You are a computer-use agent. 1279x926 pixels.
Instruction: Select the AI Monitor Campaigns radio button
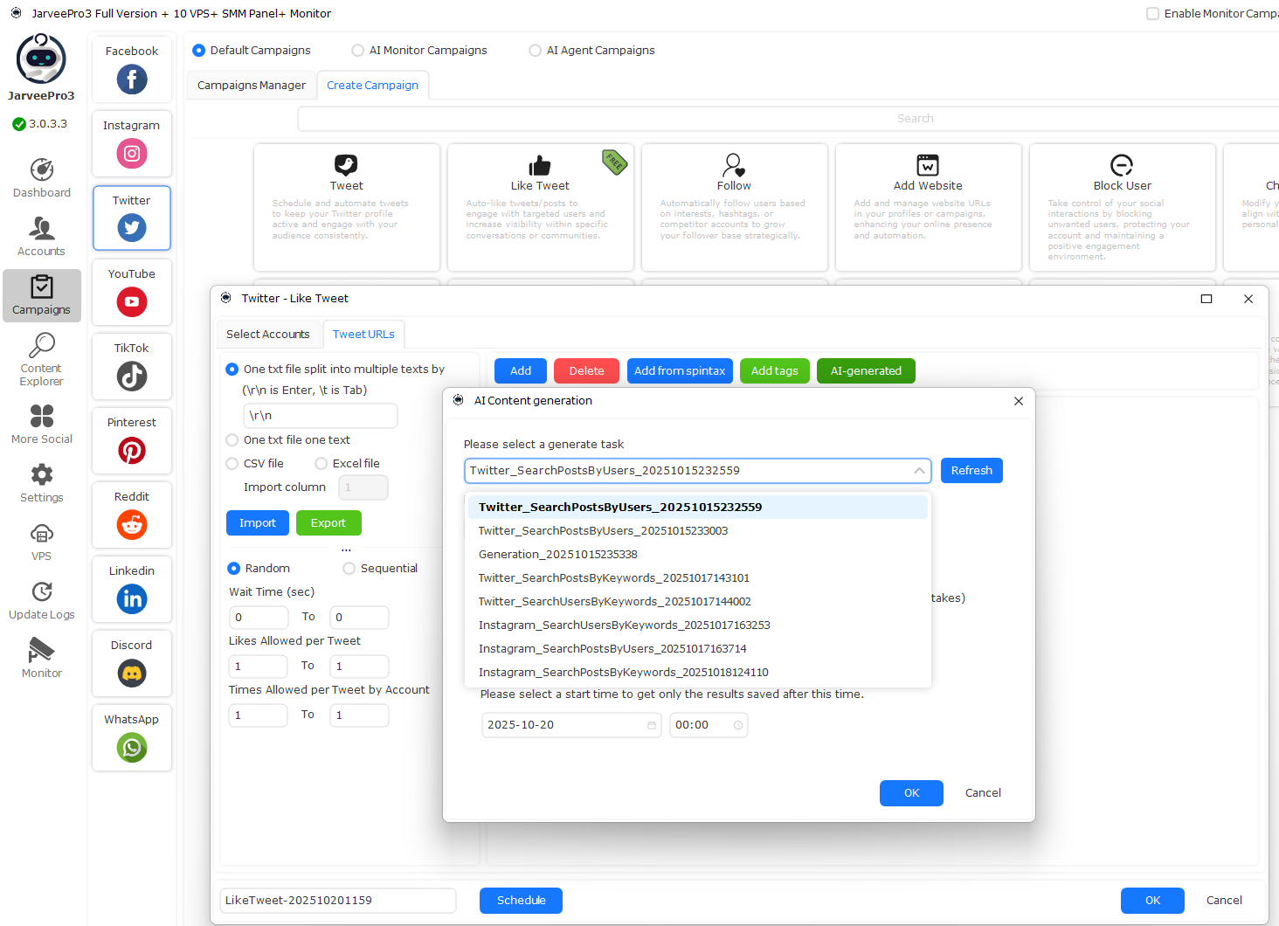coord(358,51)
